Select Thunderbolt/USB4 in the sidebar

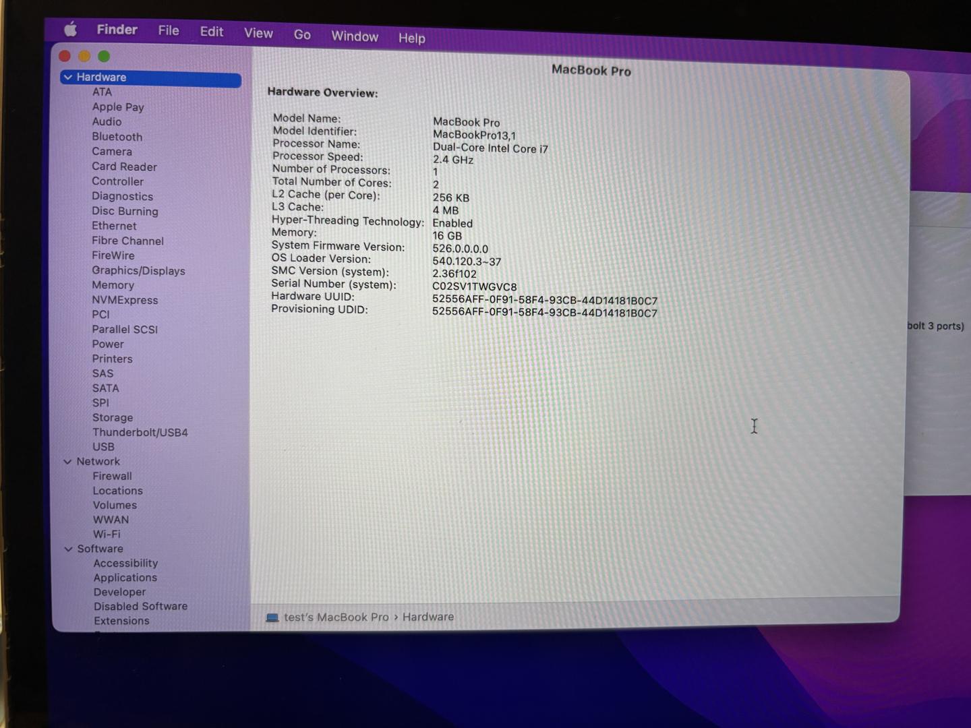coord(140,433)
